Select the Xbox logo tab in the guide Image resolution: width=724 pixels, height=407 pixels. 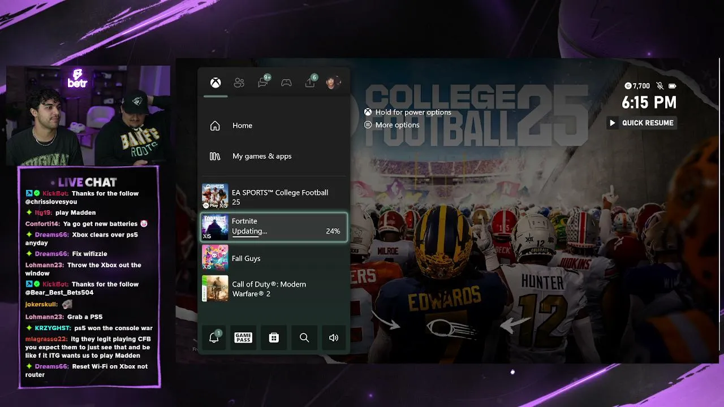pos(216,83)
